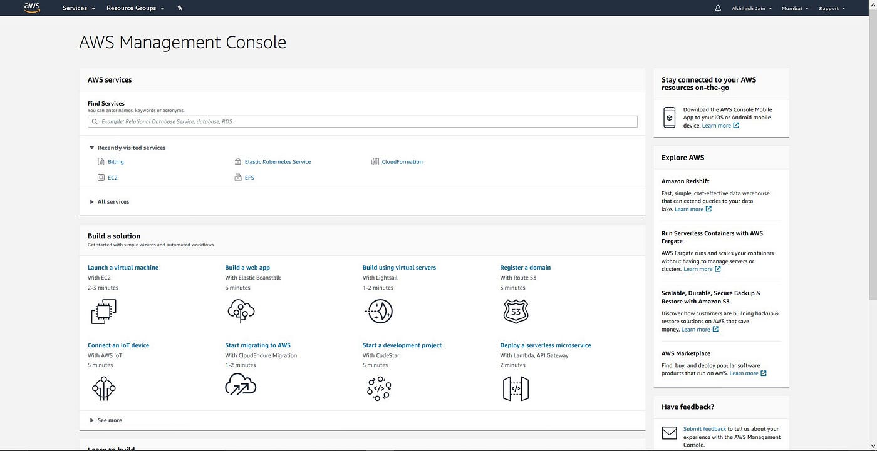Open Connect an IoT device link

pos(118,345)
